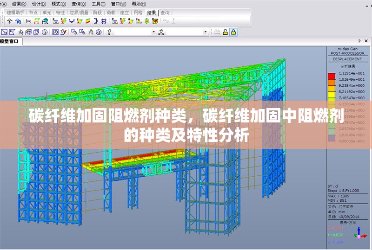372x250 pixels.
Task: Click the Search Reaction magnifier icon
Action: click(18, 21)
